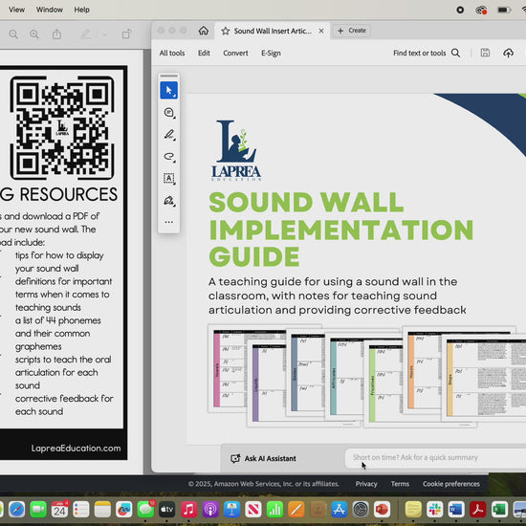This screenshot has height=526, width=526.
Task: Open Calendar from the dock
Action: point(59,510)
